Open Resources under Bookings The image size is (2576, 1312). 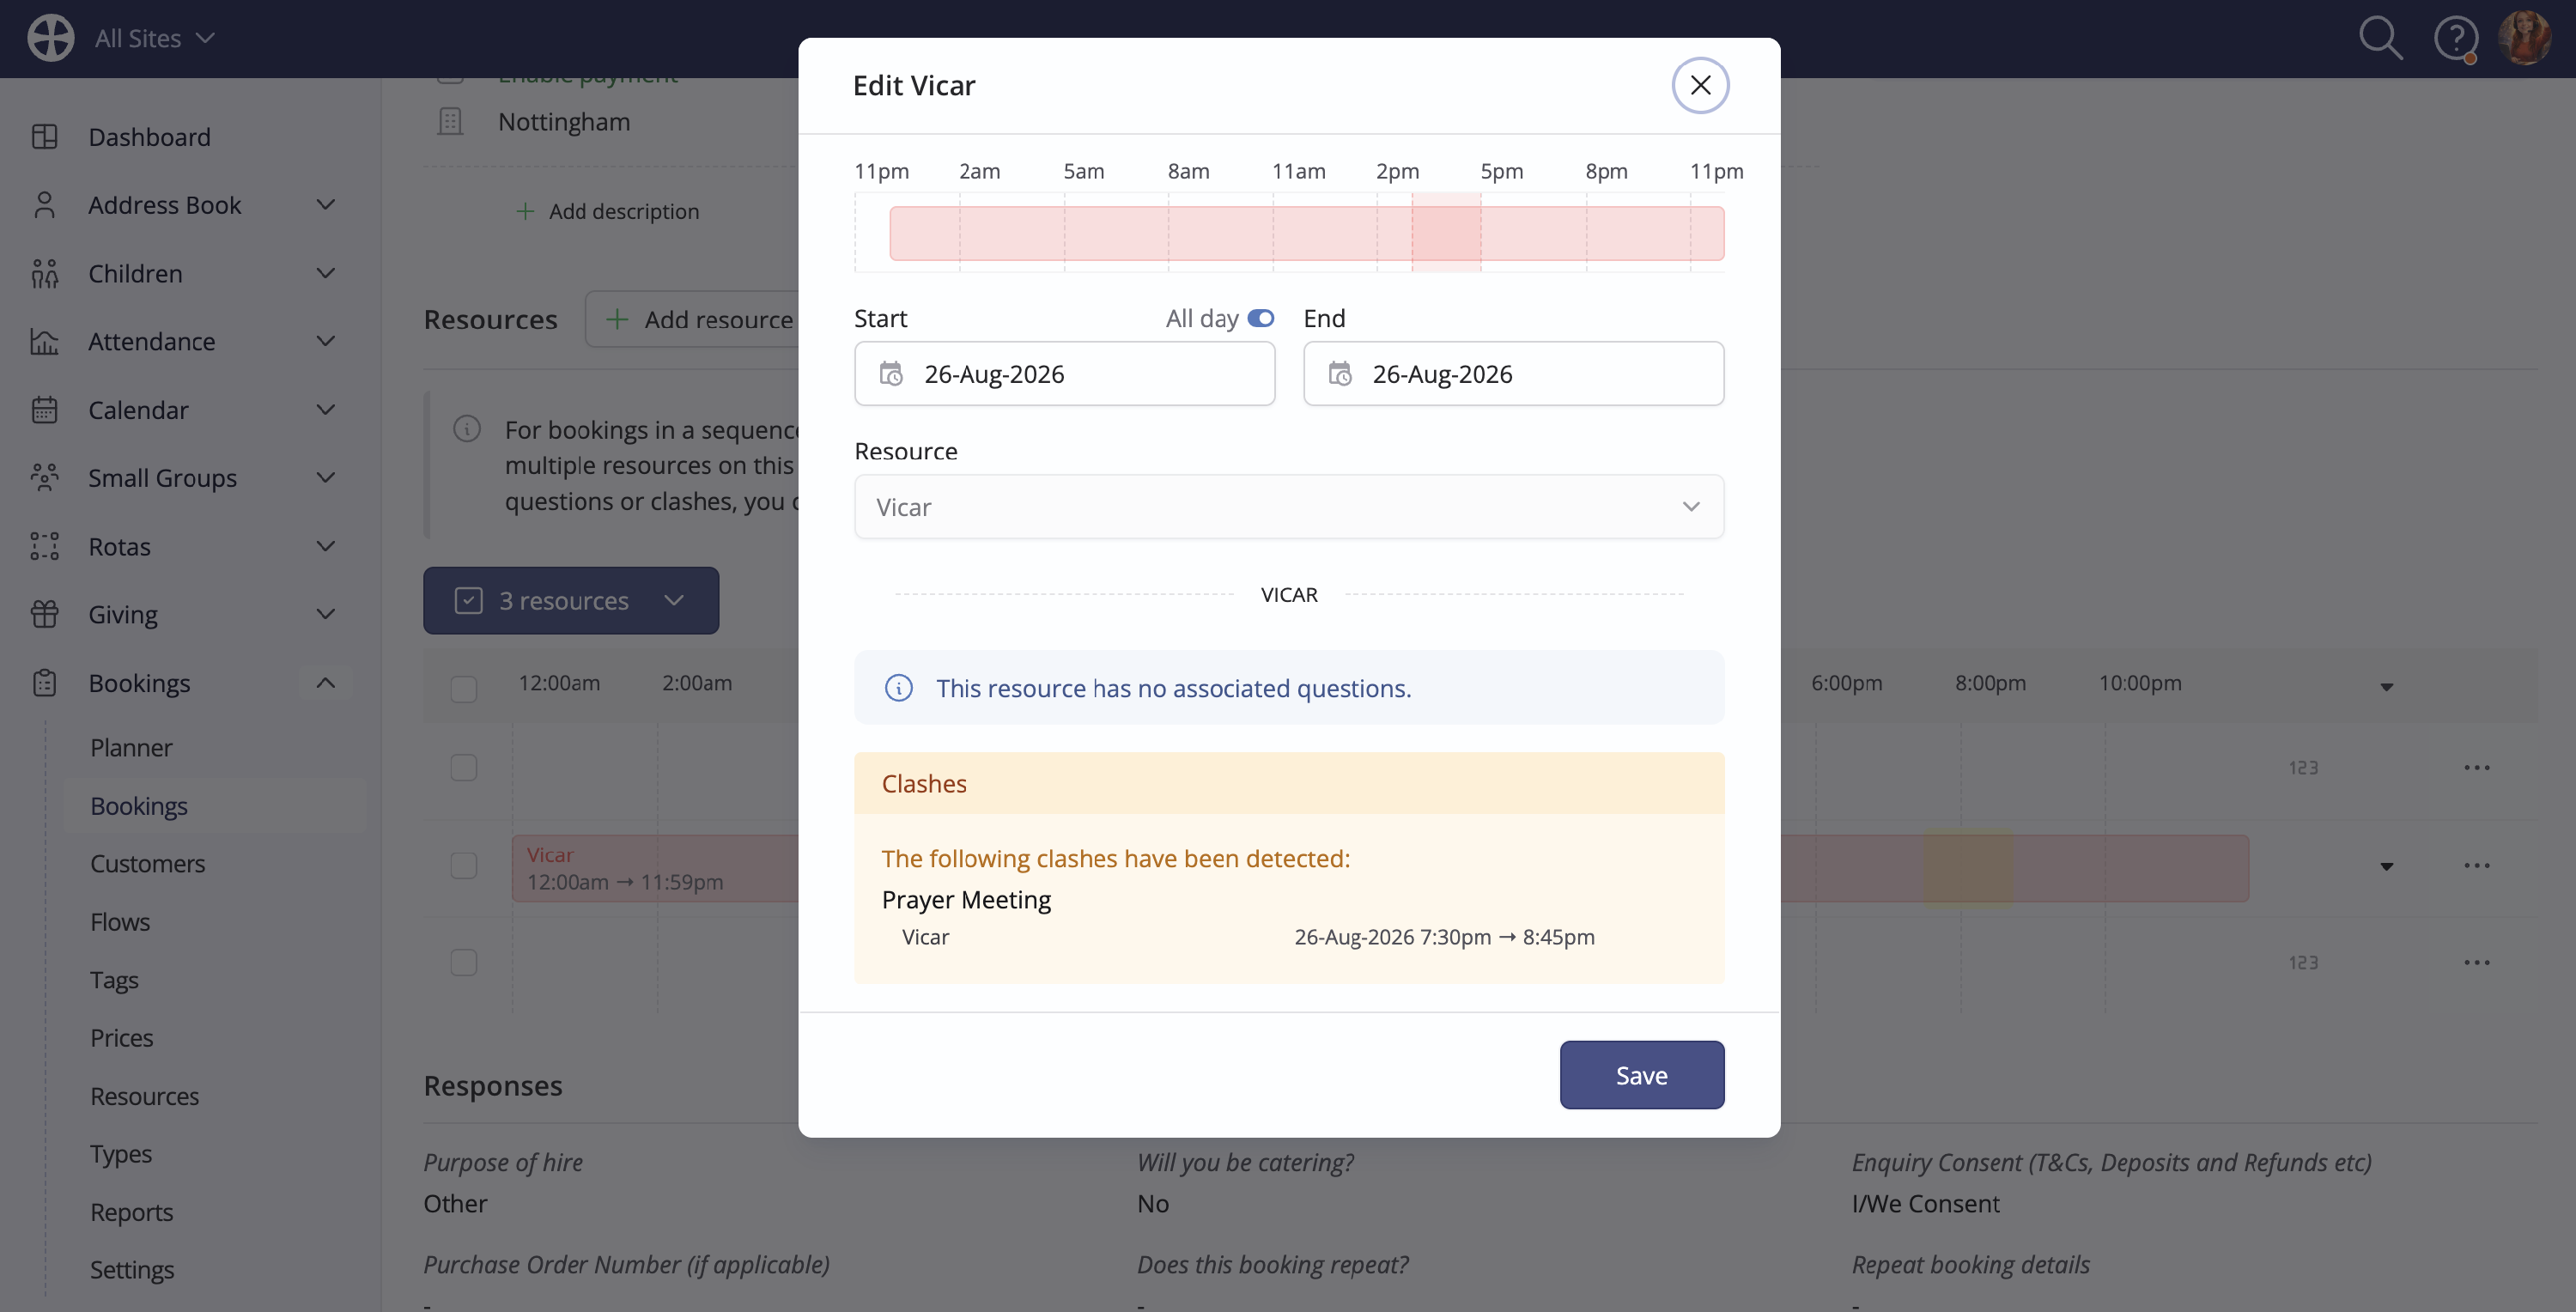(145, 1096)
